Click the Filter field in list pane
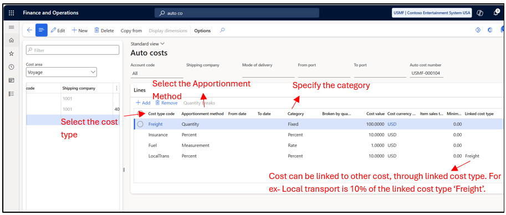 (73, 50)
